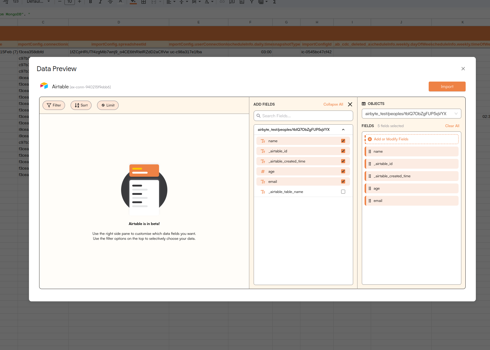Click drag handle beside email field

coord(370,201)
